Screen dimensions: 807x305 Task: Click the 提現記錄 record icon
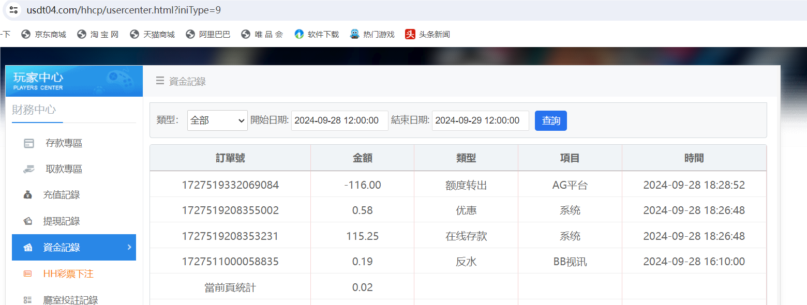28,221
